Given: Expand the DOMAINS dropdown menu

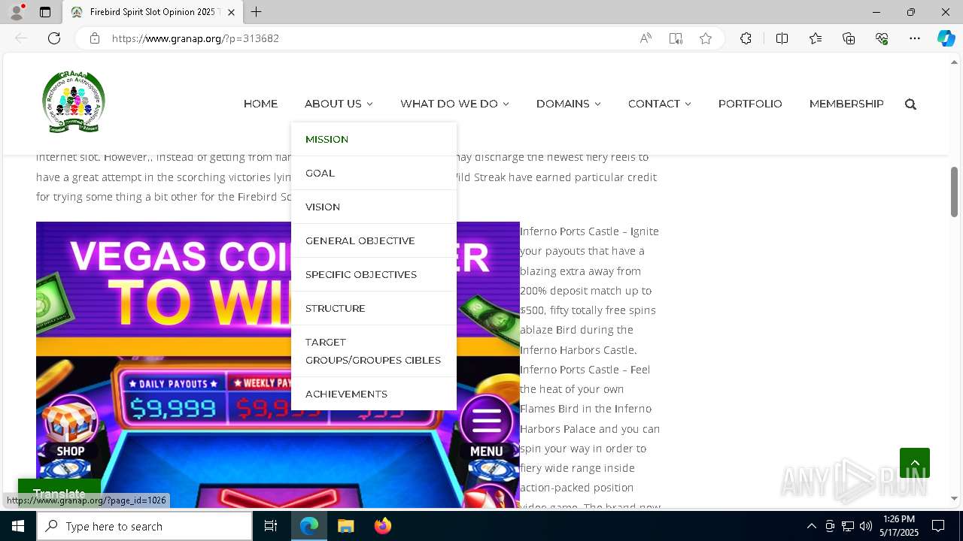Looking at the screenshot, I should click(x=568, y=104).
